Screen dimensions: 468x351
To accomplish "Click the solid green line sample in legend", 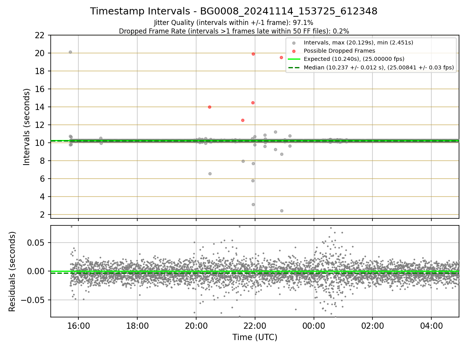I will click(294, 59).
